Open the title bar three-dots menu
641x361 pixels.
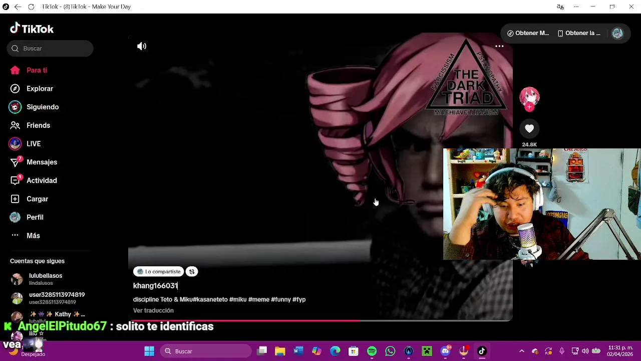tap(576, 7)
